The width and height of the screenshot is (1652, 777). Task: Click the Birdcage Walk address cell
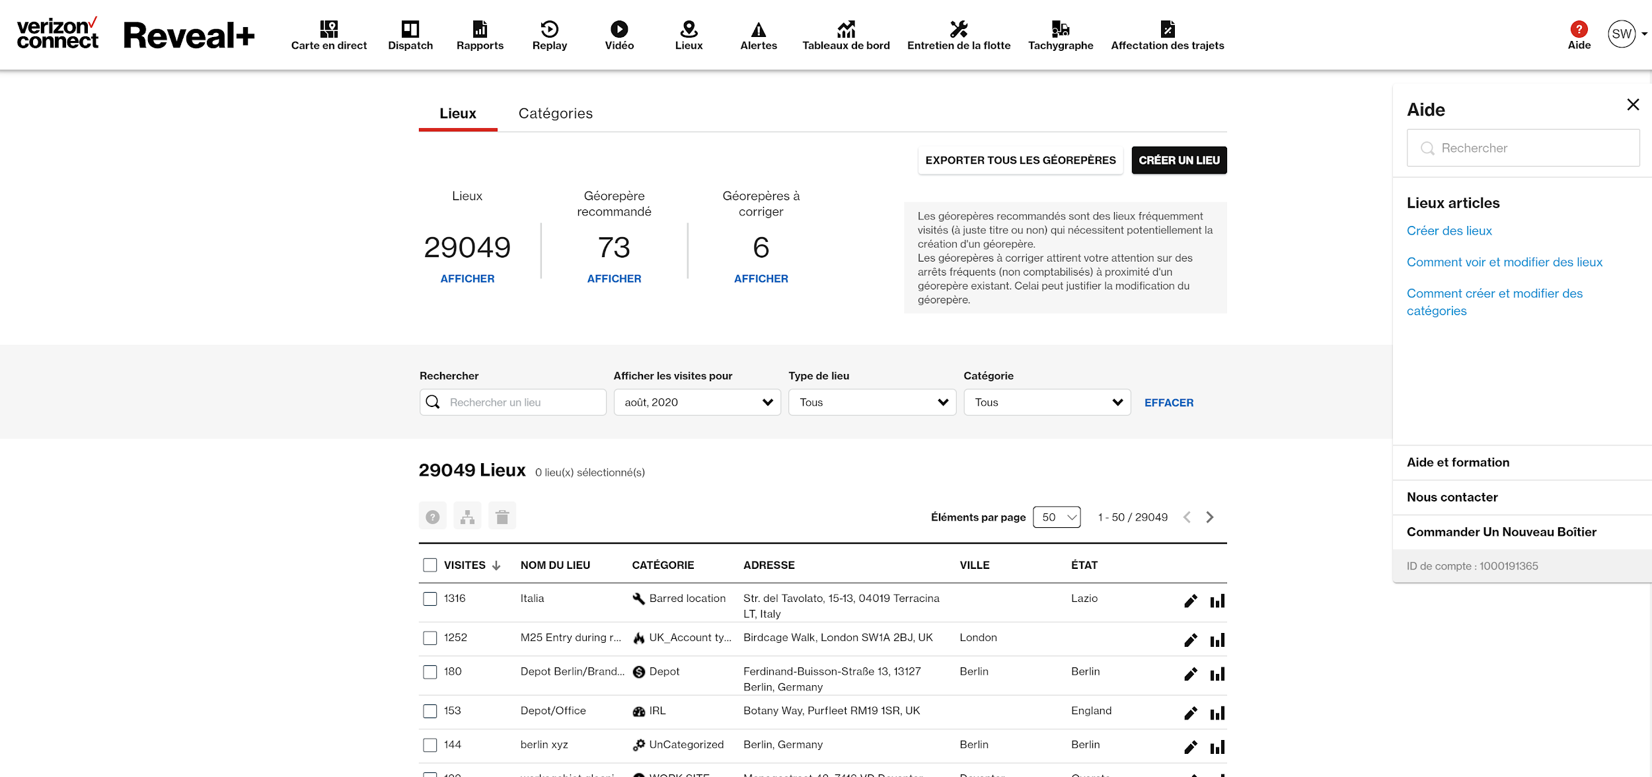pyautogui.click(x=838, y=638)
